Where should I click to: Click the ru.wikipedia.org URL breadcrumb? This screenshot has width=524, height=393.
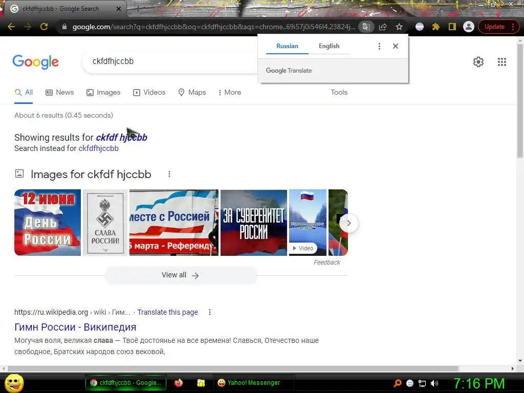click(72, 313)
